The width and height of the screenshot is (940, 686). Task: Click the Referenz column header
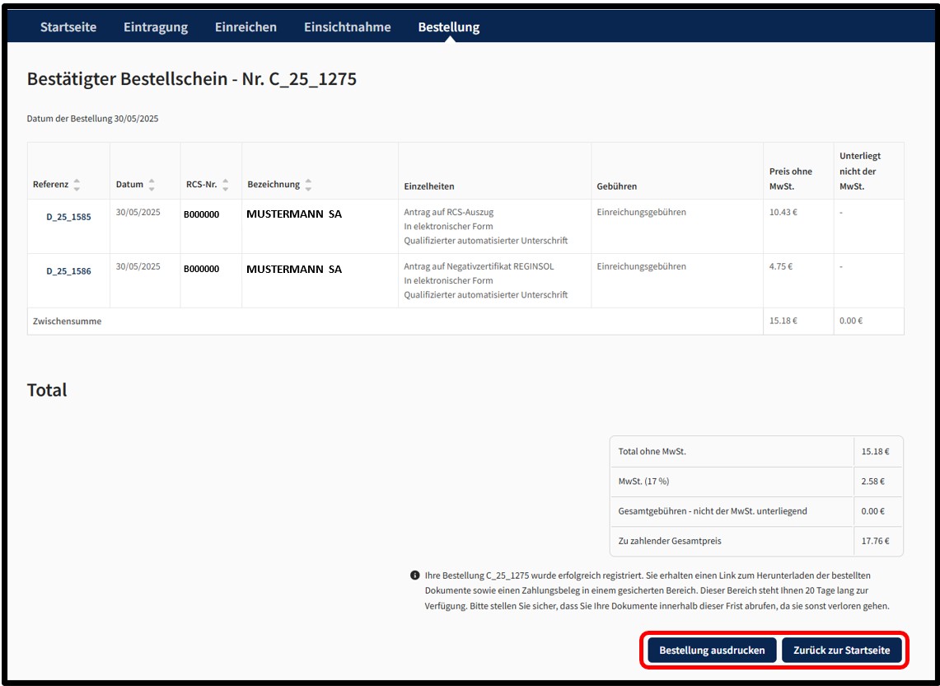[50, 184]
